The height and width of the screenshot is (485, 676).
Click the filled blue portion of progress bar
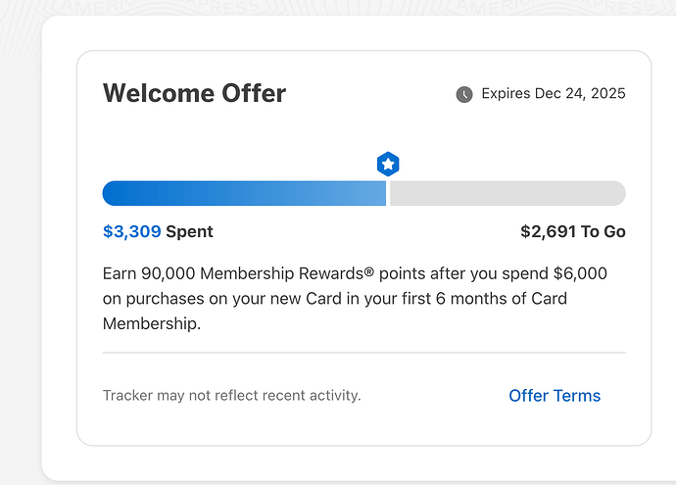(244, 193)
